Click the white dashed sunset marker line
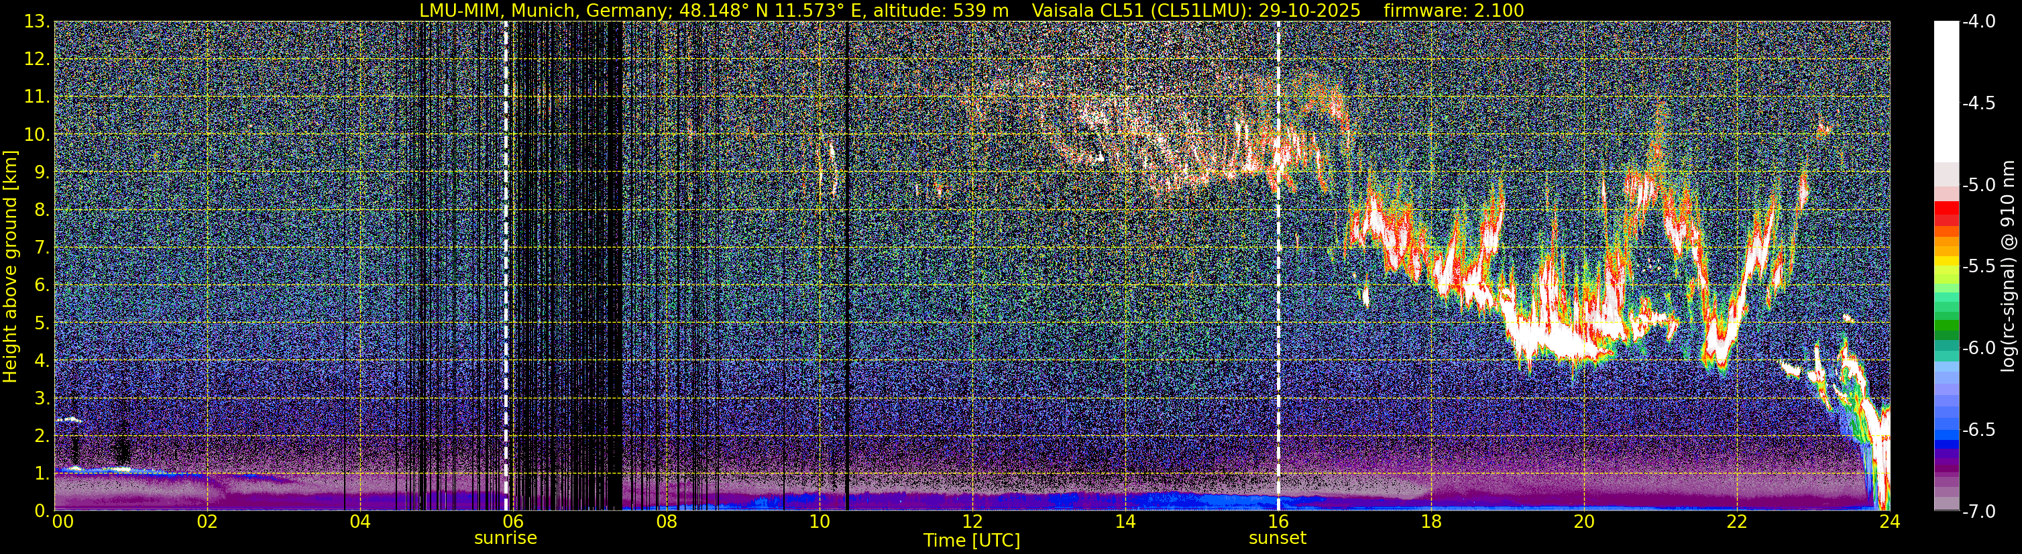 [x=1278, y=266]
